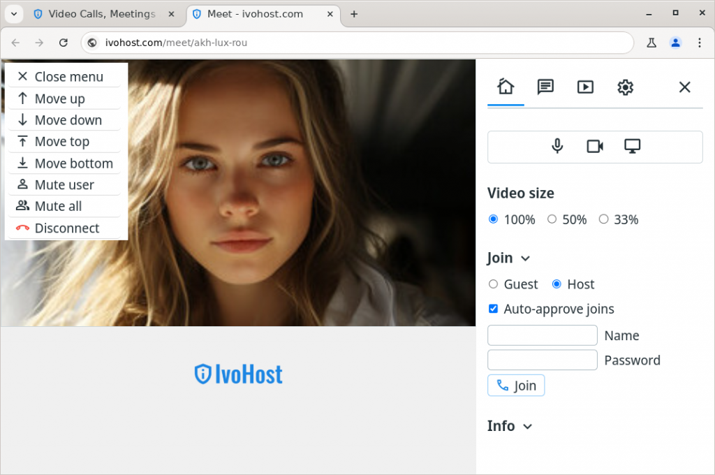The width and height of the screenshot is (715, 475).
Task: Close the side panel with X icon
Action: click(x=684, y=87)
